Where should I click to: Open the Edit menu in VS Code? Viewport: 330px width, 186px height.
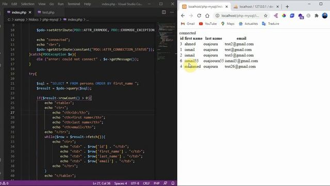14,4
